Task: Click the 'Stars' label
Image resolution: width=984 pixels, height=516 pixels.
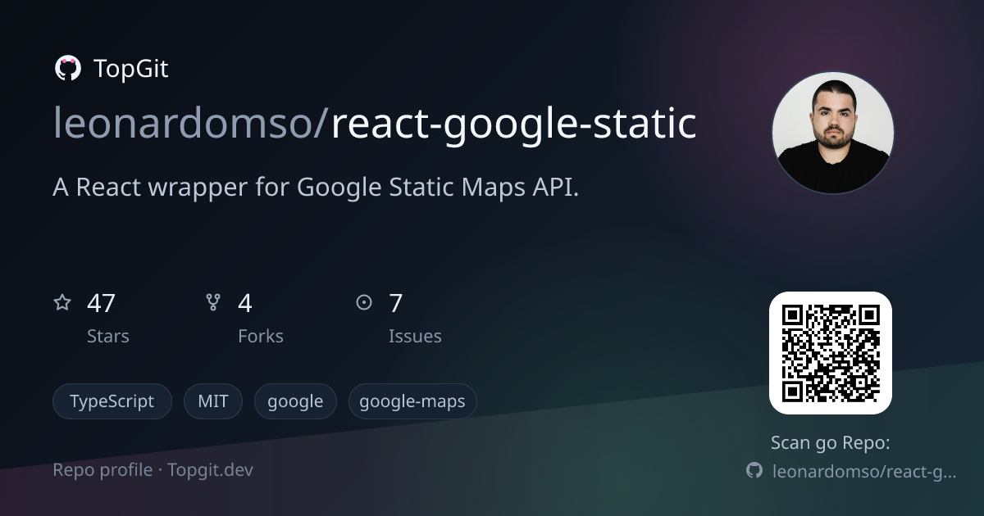Action: pyautogui.click(x=108, y=336)
